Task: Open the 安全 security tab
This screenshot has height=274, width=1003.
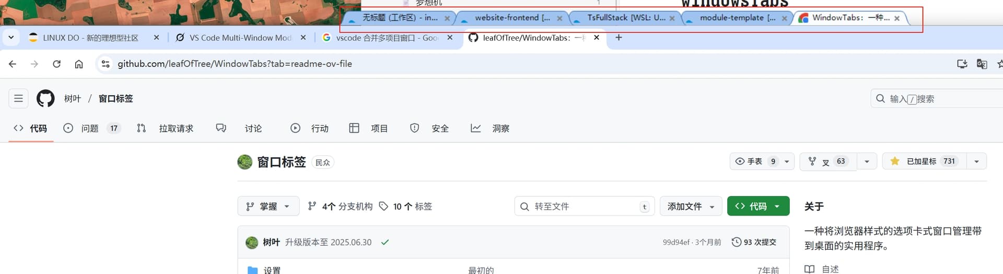Action: tap(429, 128)
